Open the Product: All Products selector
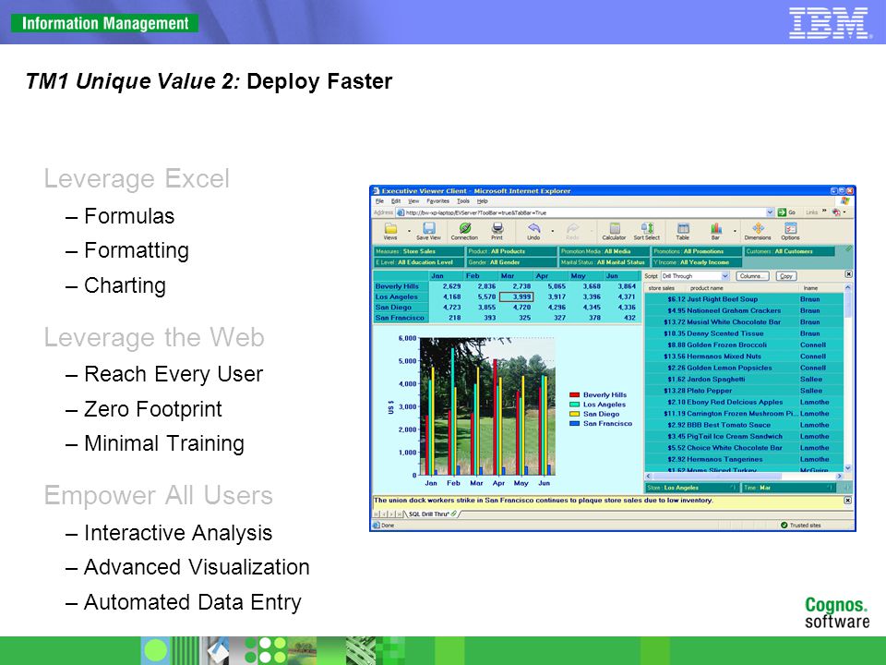Screen dimensions: 886x665 (x=511, y=251)
